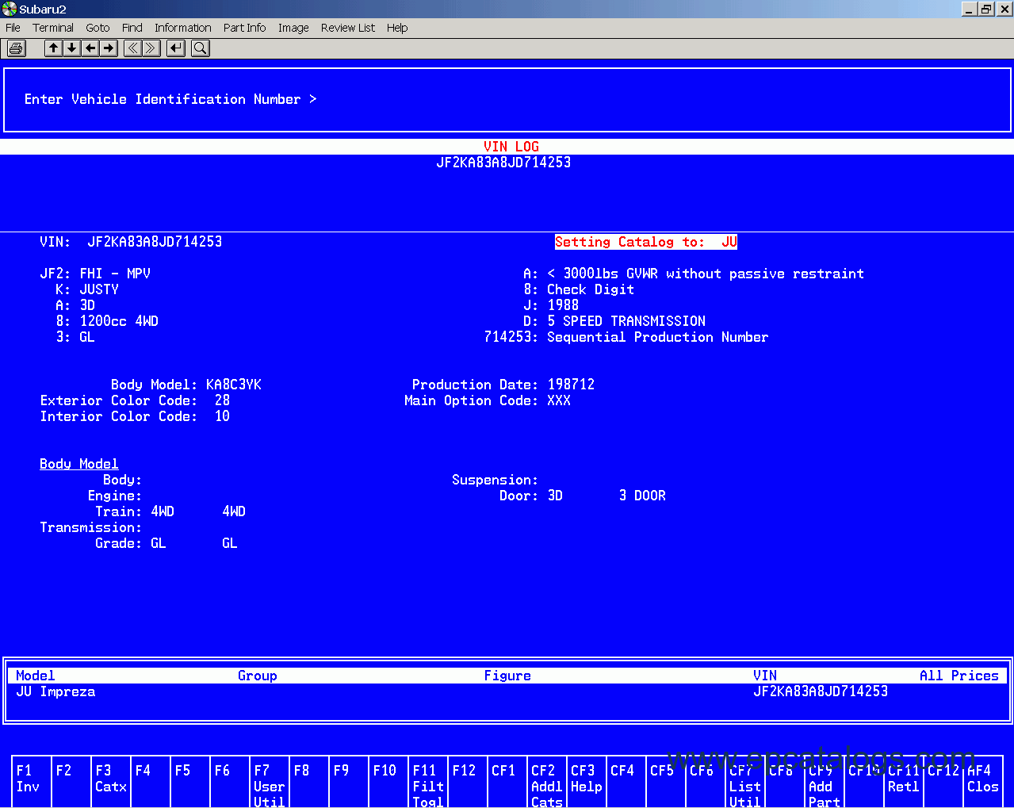The image size is (1014, 808).
Task: Open the Review List menu
Action: (348, 28)
